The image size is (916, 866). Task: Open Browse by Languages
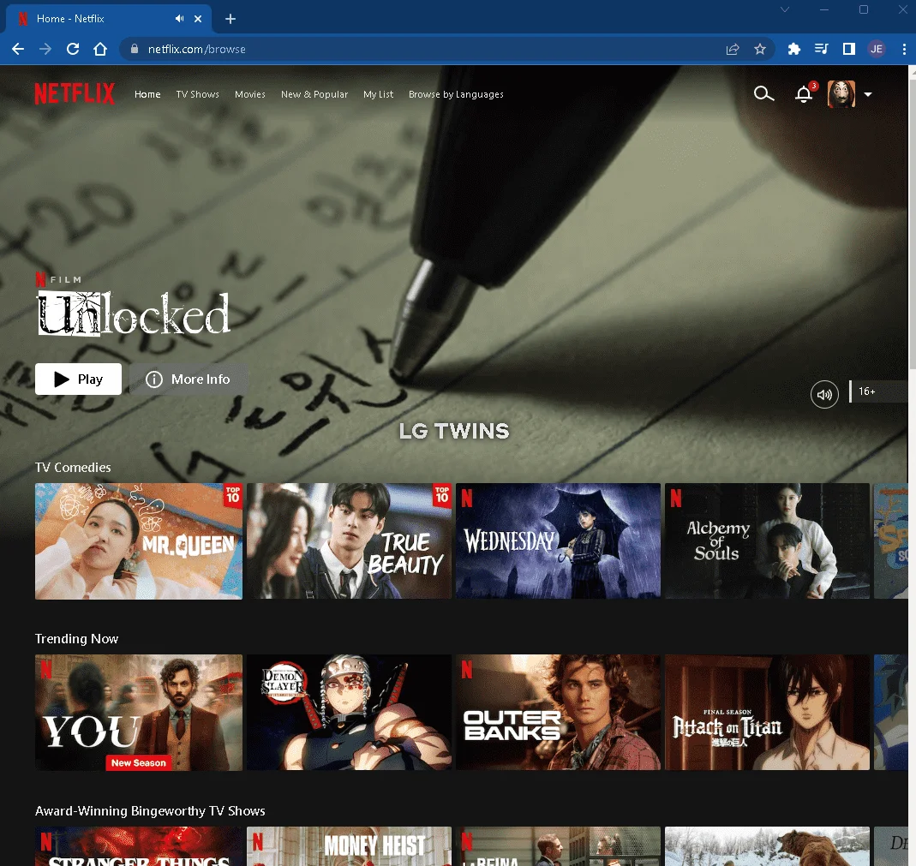pos(456,94)
